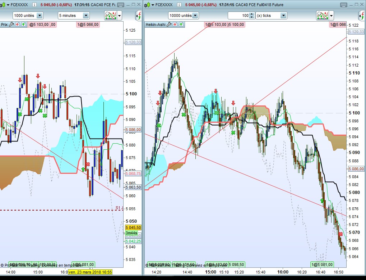The width and height of the screenshot is (366, 280).
Task: Click add indicator icon in left chart
Action: tap(111, 15)
